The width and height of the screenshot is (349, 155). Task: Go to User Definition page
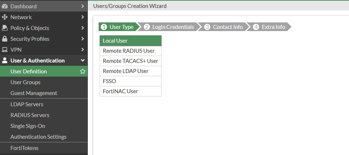(x=44, y=71)
